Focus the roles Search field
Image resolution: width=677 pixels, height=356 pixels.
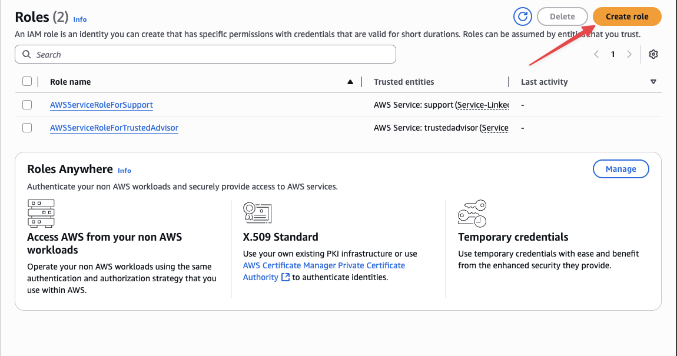[205, 54]
